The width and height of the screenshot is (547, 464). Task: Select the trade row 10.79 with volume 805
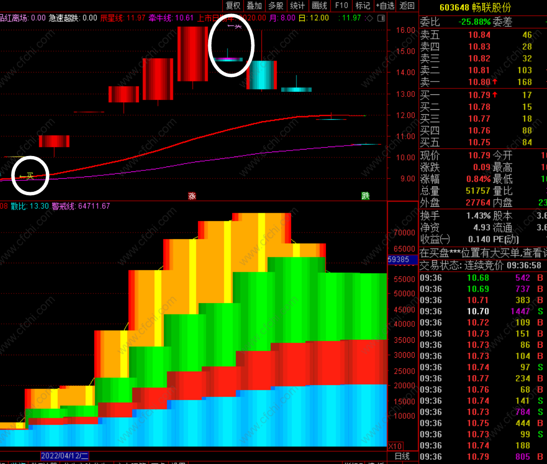483,457
